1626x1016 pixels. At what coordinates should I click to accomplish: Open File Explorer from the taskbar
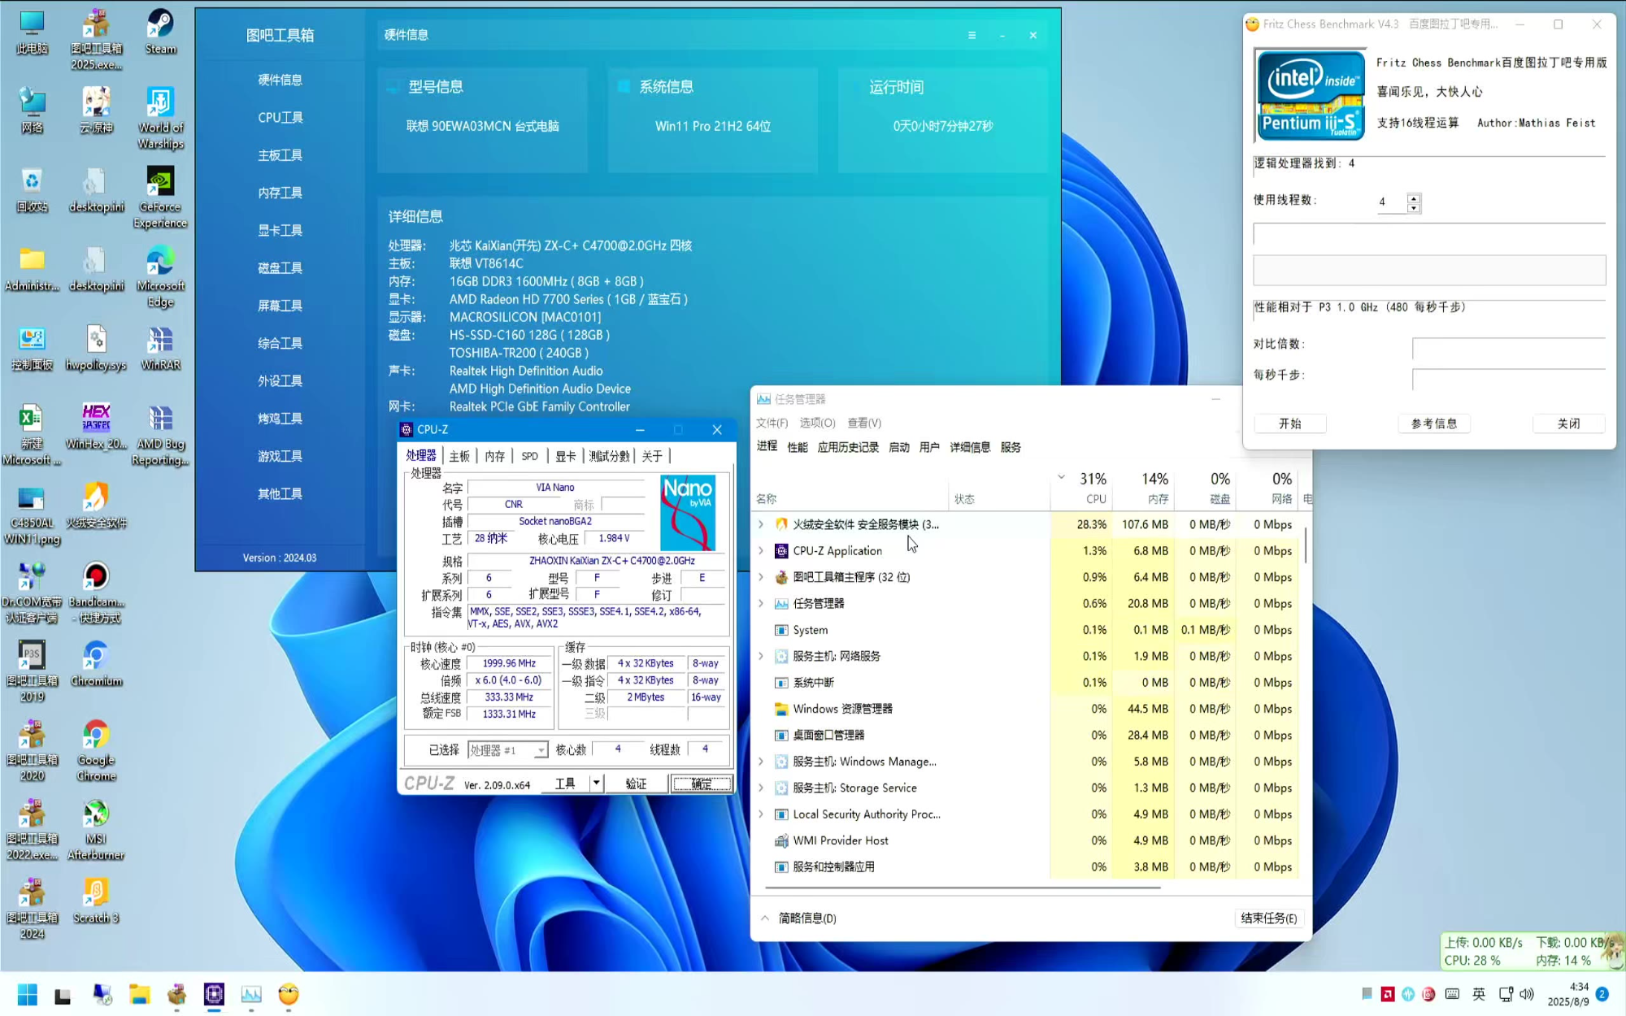pyautogui.click(x=139, y=994)
